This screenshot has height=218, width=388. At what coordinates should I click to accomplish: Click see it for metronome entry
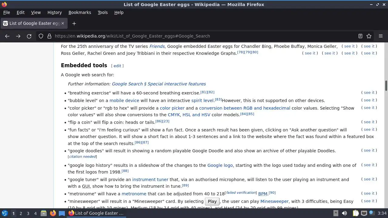[x=369, y=193]
